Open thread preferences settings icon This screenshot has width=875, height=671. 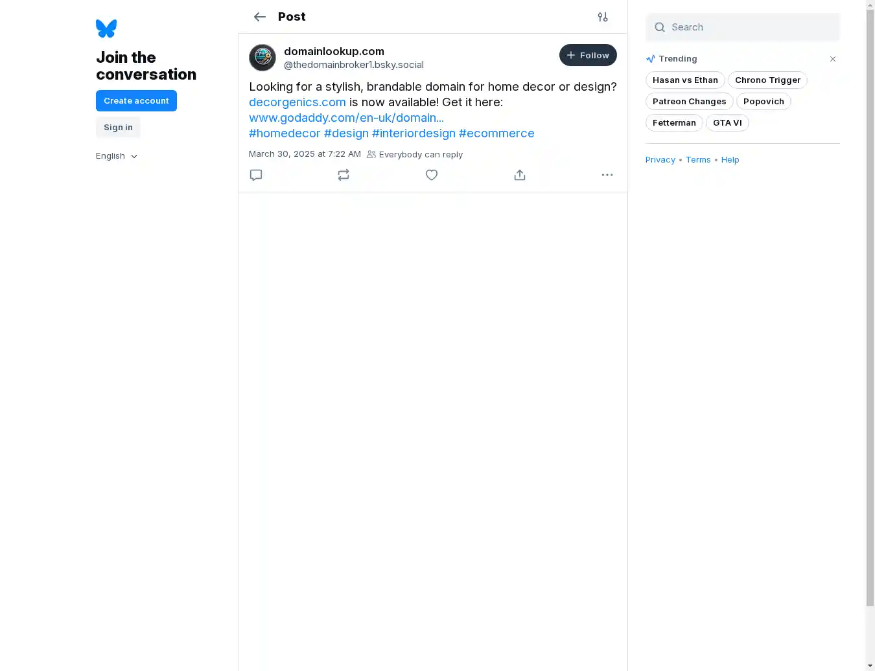(603, 17)
